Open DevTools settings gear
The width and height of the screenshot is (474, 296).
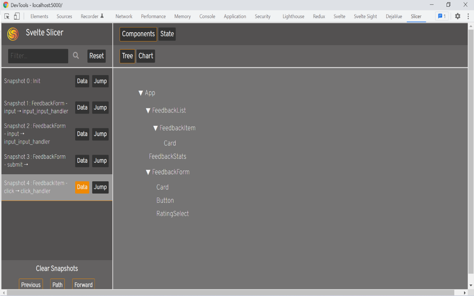pos(458,16)
